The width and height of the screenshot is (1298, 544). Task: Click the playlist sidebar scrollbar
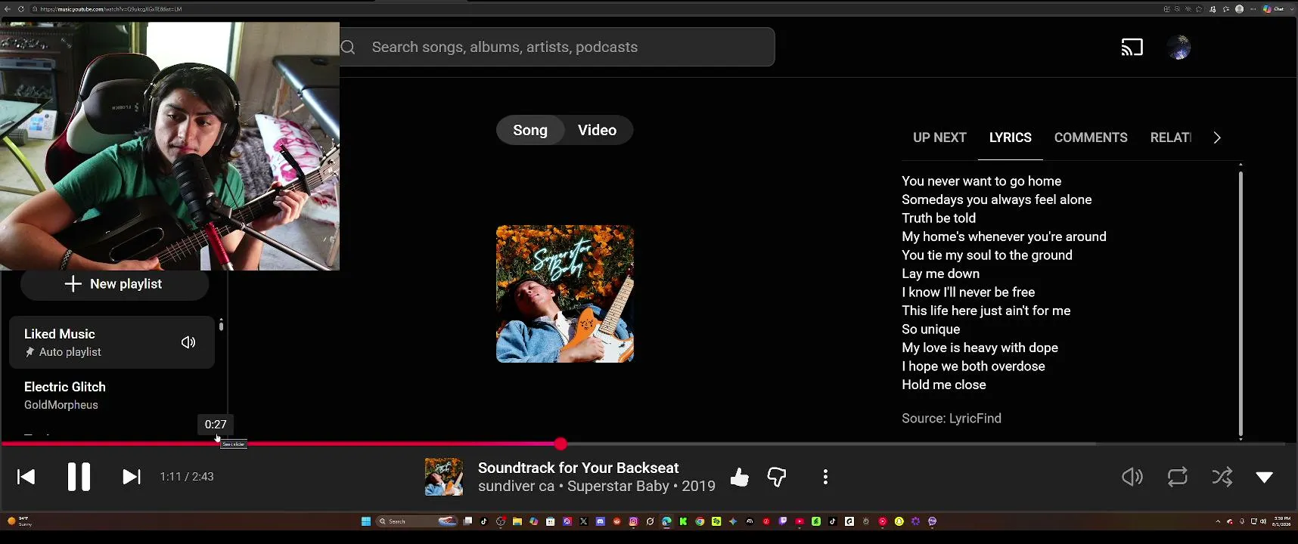click(x=221, y=326)
